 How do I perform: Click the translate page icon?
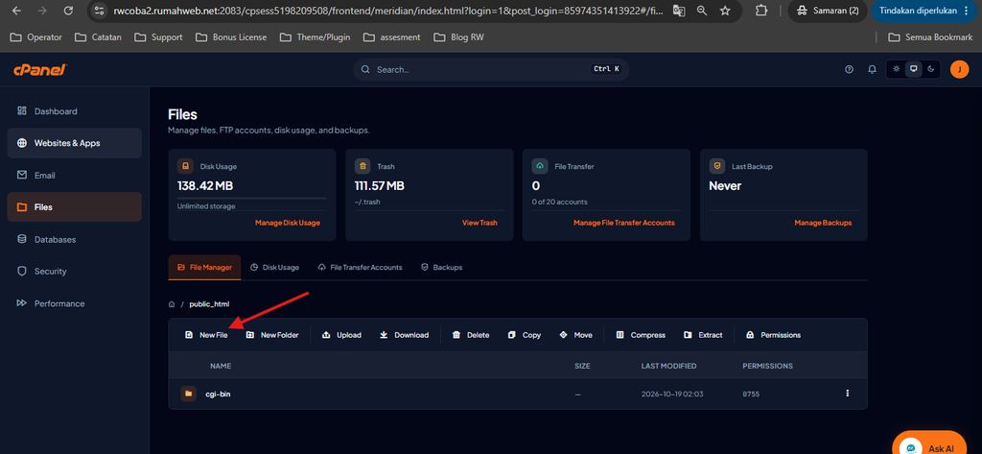tap(678, 11)
